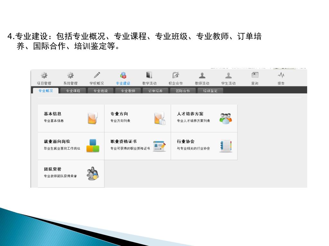Select 学校概况 pencil icon

pos(97,75)
